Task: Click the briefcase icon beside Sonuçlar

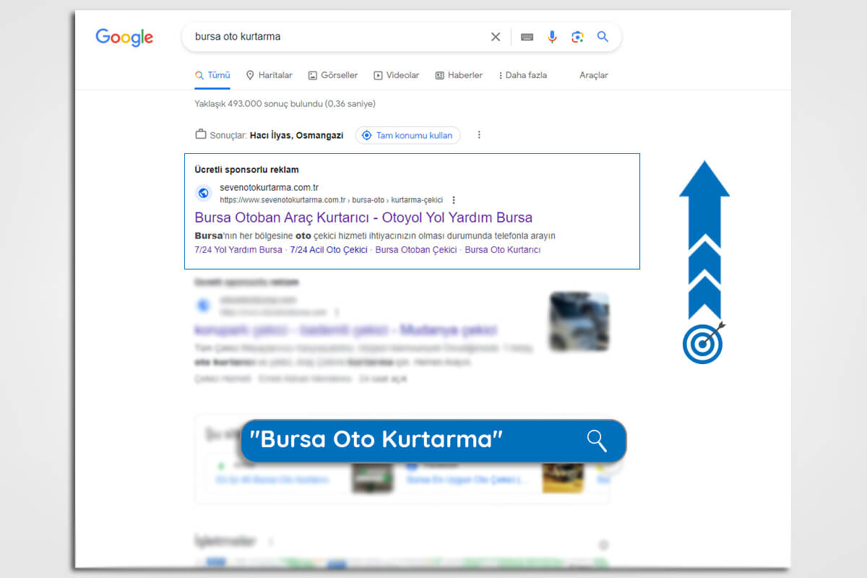Action: 201,134
